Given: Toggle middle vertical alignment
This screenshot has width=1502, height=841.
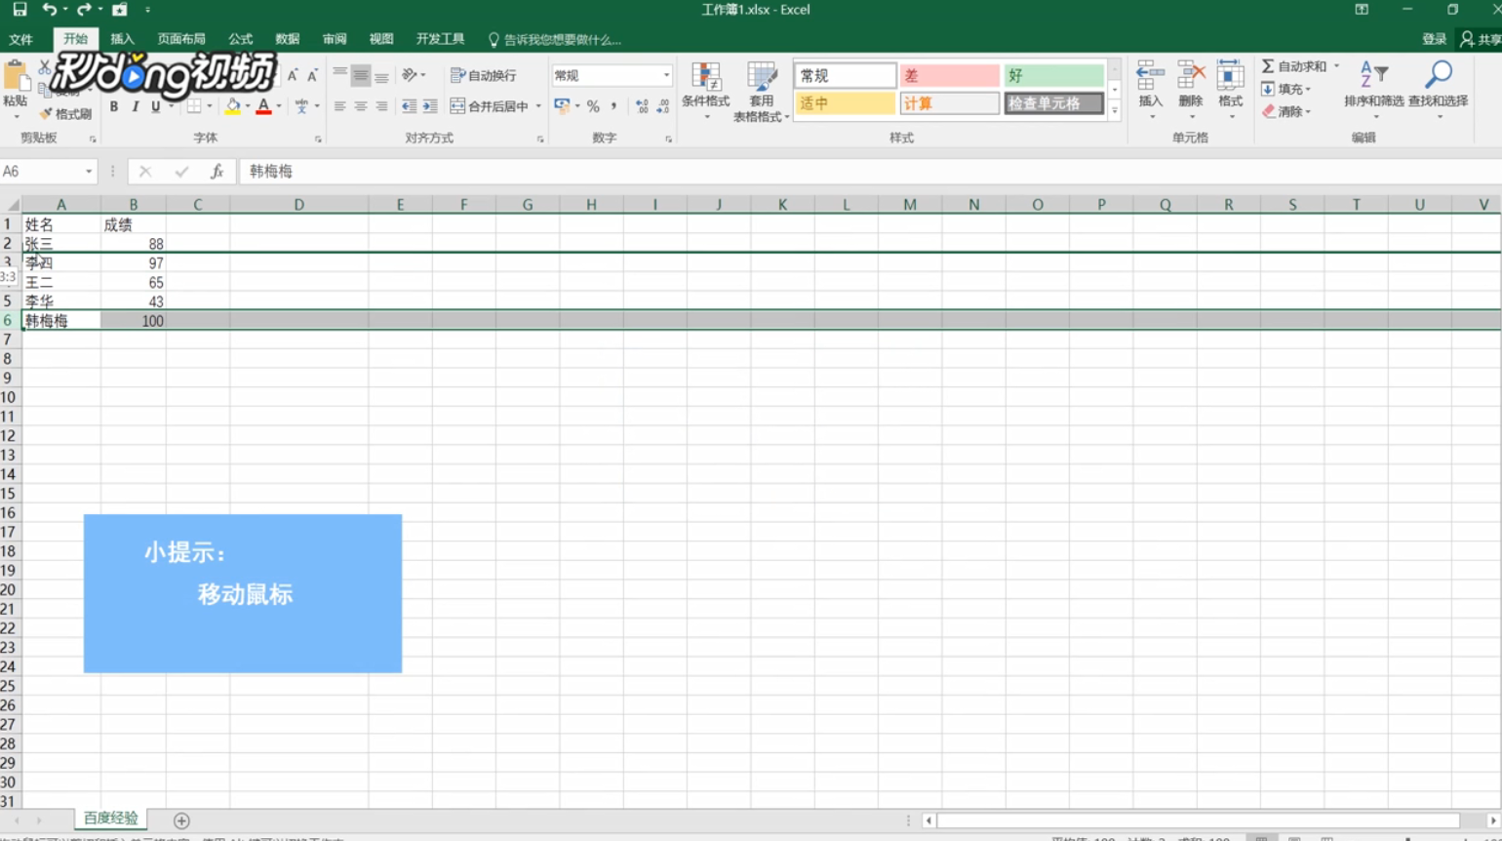Looking at the screenshot, I should click(361, 75).
